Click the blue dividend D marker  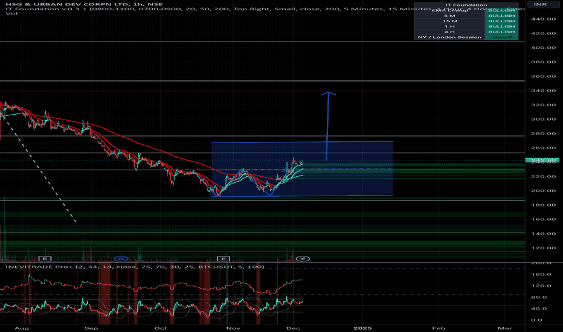click(121, 258)
